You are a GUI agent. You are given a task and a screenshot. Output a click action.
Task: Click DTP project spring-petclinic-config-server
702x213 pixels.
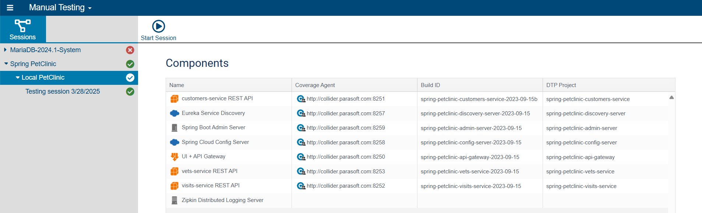click(582, 142)
